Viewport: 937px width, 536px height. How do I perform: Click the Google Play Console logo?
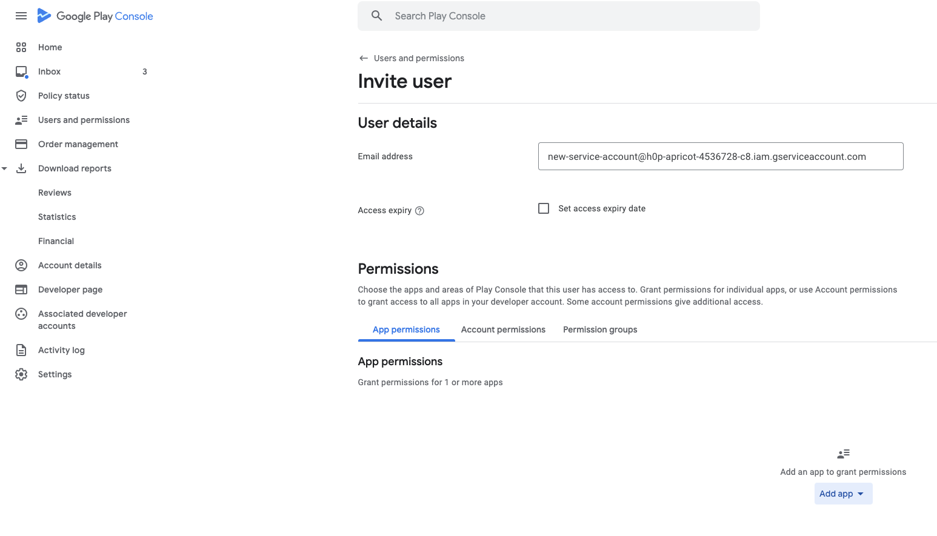(x=95, y=16)
